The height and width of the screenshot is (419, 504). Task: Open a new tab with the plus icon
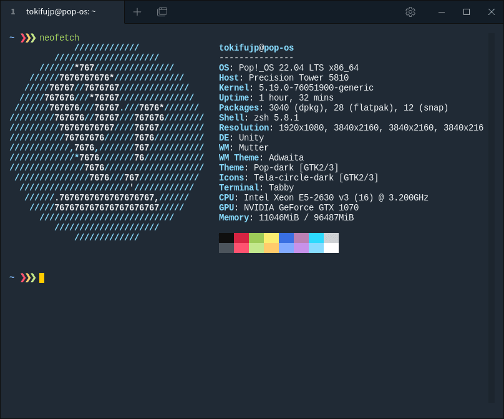coord(137,12)
